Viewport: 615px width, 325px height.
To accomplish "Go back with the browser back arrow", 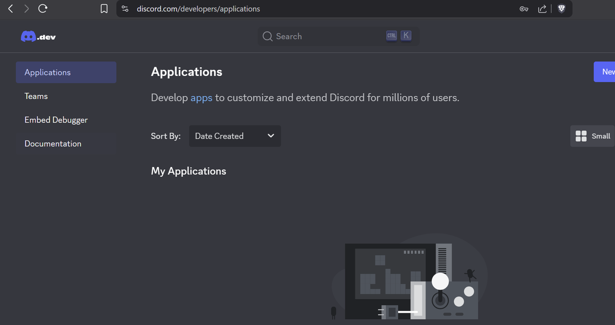I will [x=11, y=9].
